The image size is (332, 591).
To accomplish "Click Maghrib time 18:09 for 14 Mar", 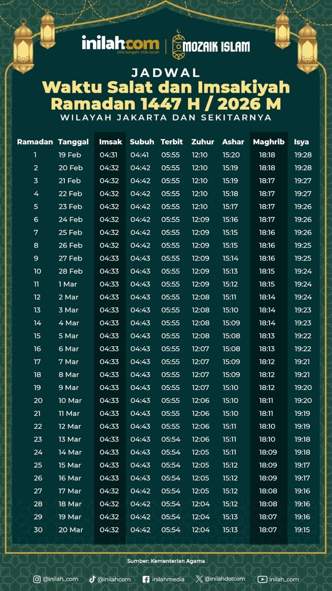I will coord(268,452).
